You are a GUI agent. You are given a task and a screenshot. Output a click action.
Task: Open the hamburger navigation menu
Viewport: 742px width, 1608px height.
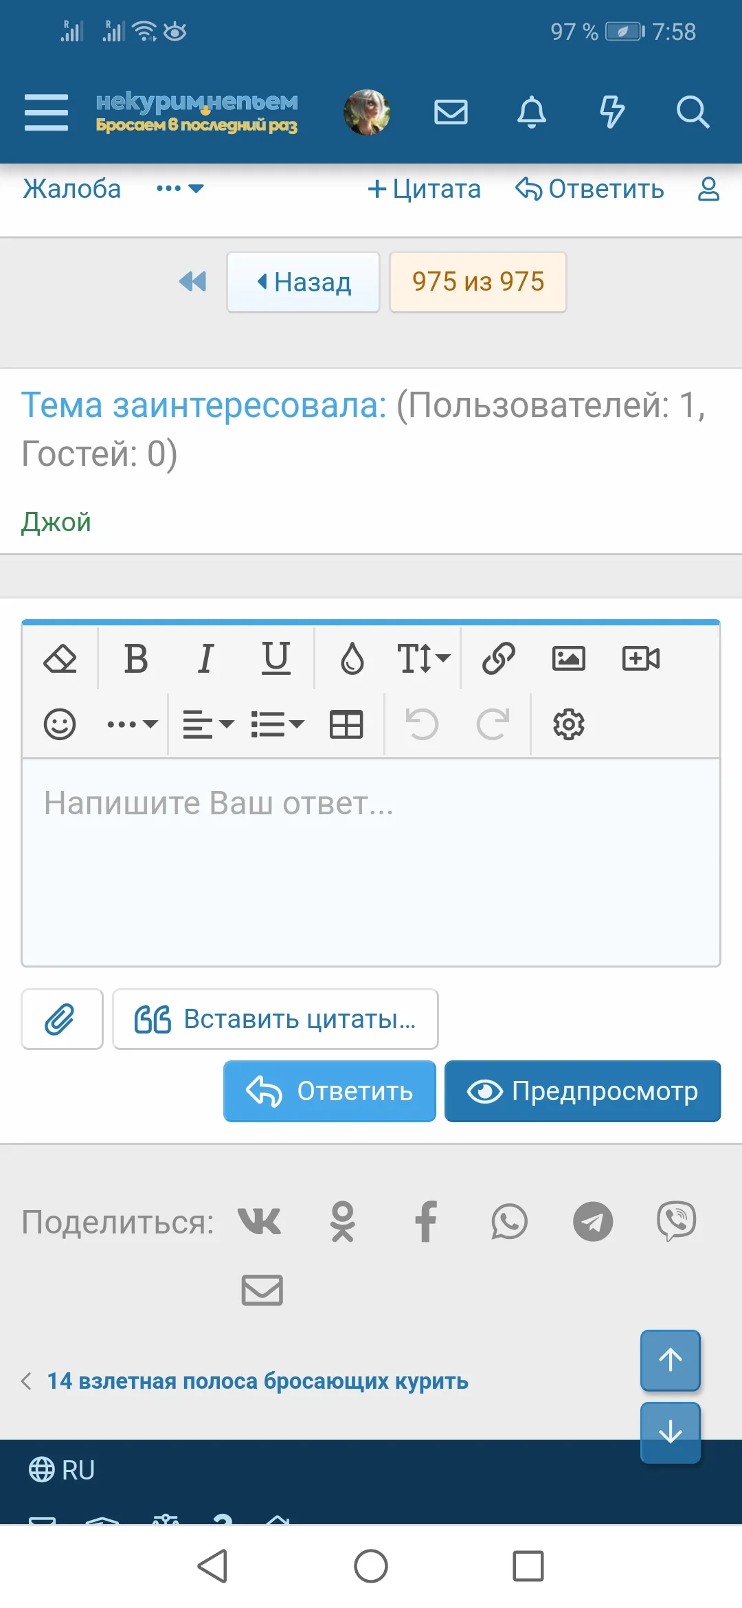click(x=46, y=113)
